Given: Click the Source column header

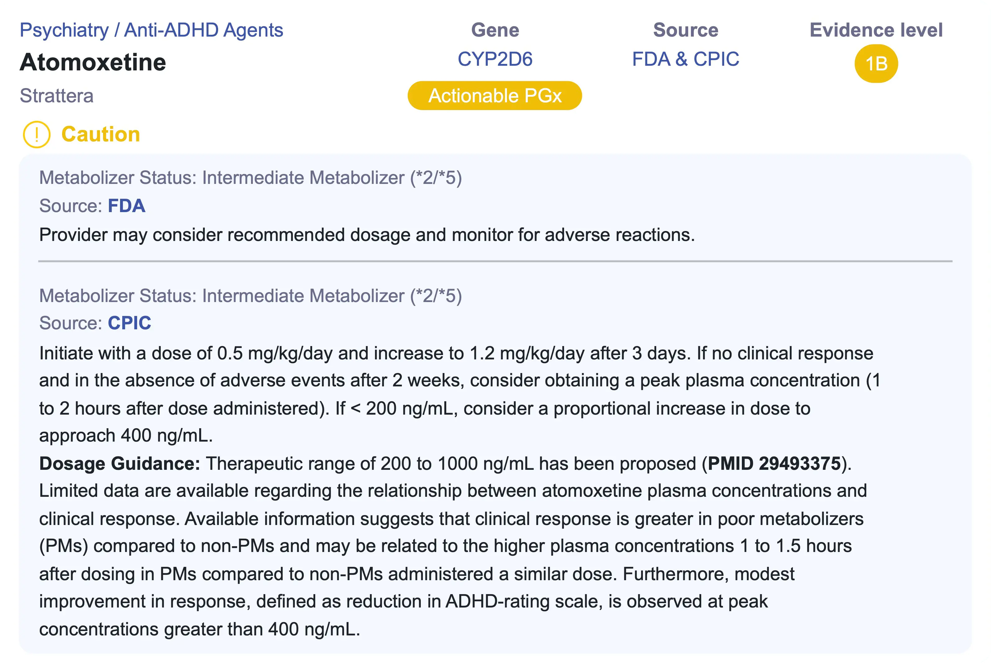Looking at the screenshot, I should pos(685,30).
